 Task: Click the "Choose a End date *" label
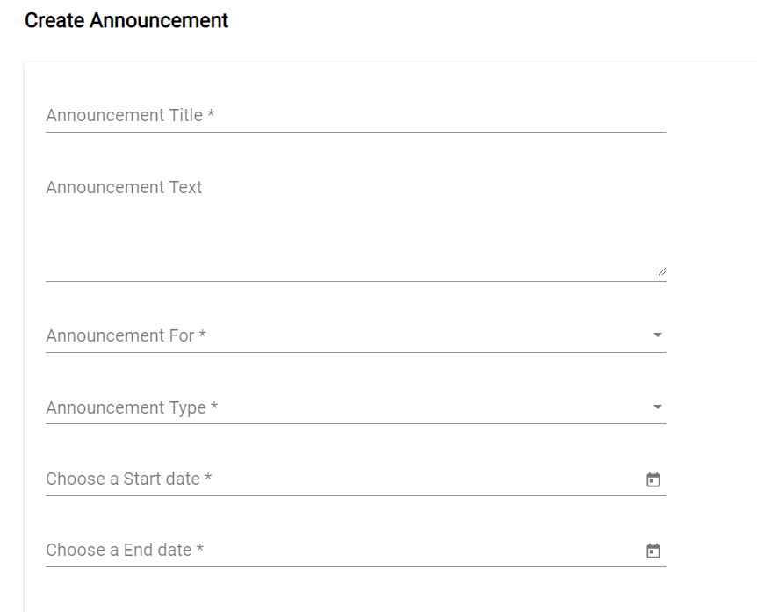[119, 550]
